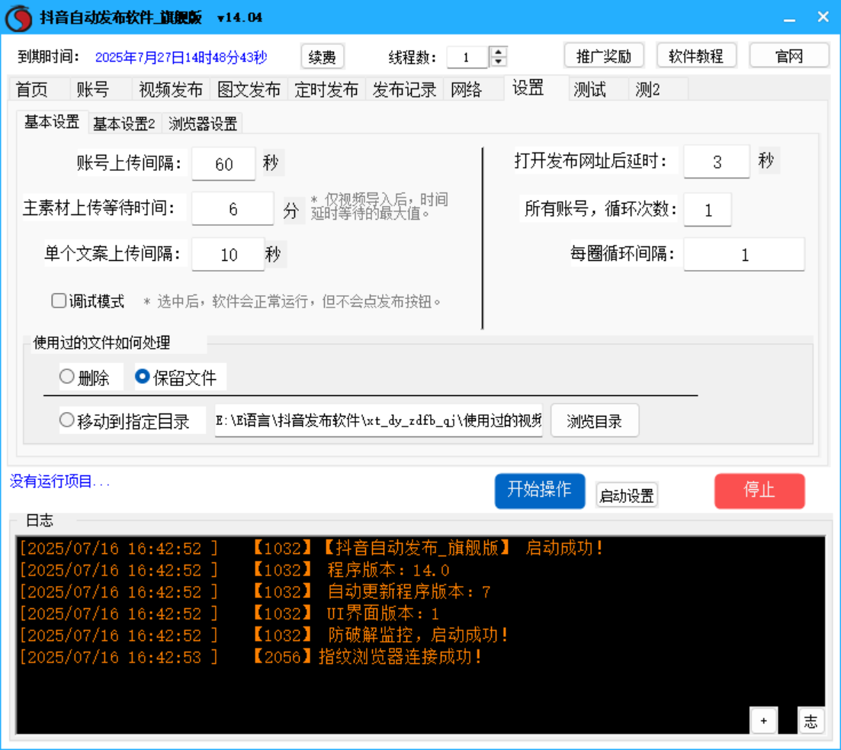
Task: Click the used-files directory path field
Action: pyautogui.click(x=379, y=420)
